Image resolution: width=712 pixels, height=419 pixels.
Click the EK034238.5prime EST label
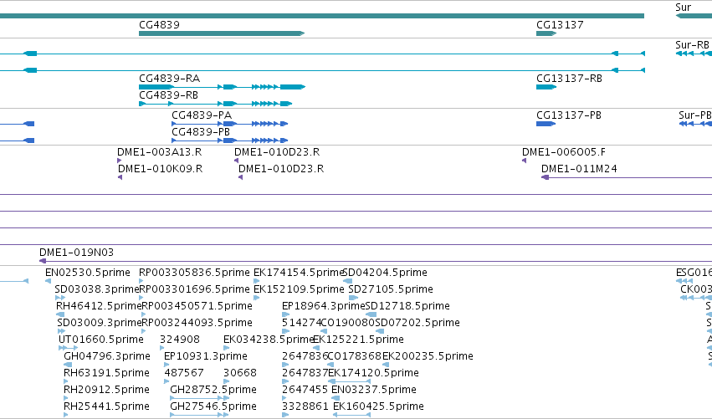pos(269,340)
